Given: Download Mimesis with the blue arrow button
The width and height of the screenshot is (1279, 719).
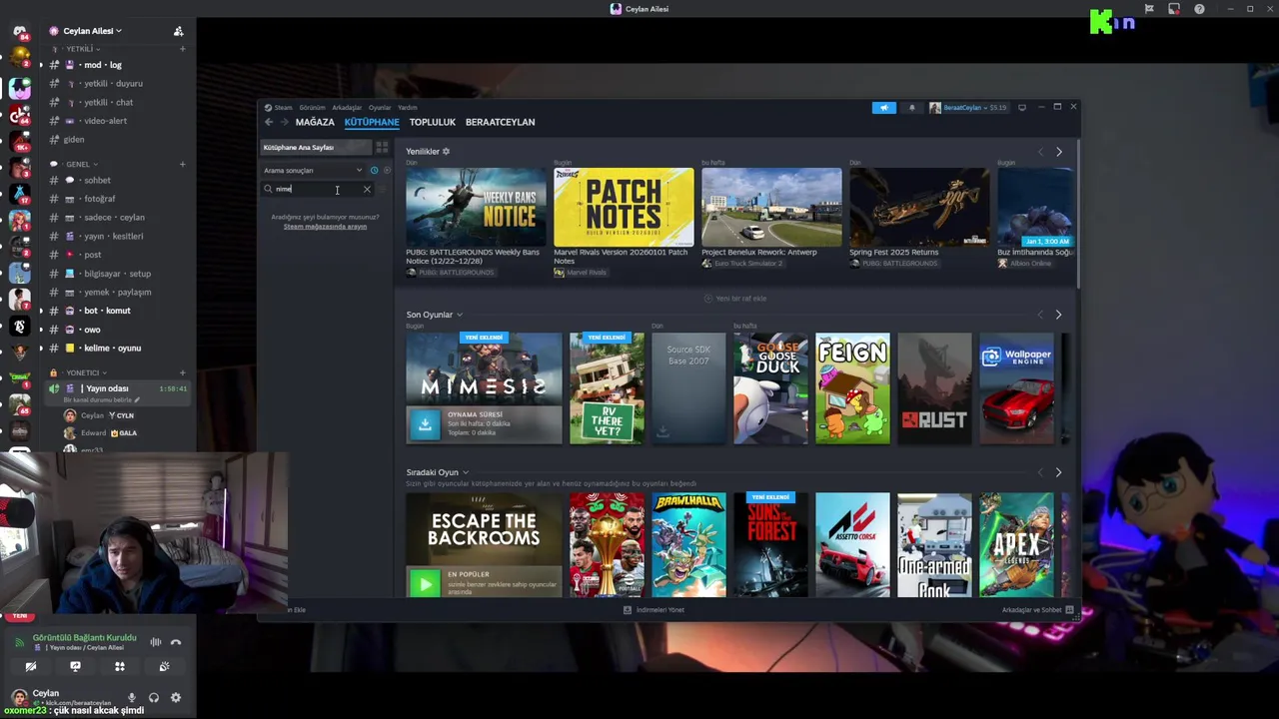Looking at the screenshot, I should pos(425,424).
